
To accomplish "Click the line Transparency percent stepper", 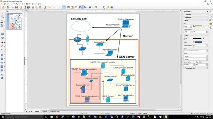I will (x=207, y=46).
